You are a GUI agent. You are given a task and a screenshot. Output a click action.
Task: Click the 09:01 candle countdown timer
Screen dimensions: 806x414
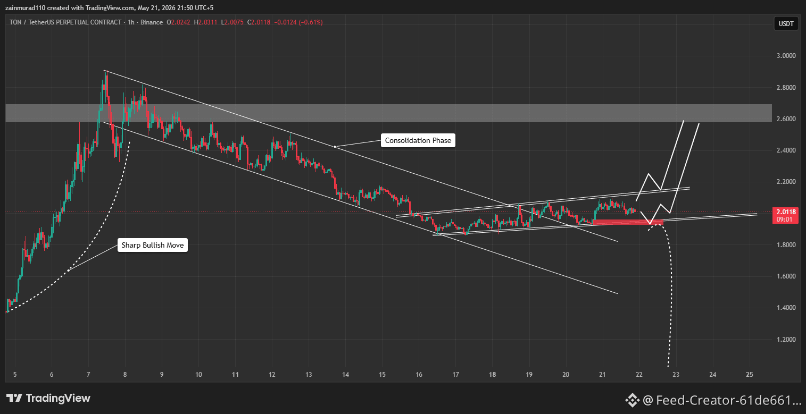[x=785, y=218]
